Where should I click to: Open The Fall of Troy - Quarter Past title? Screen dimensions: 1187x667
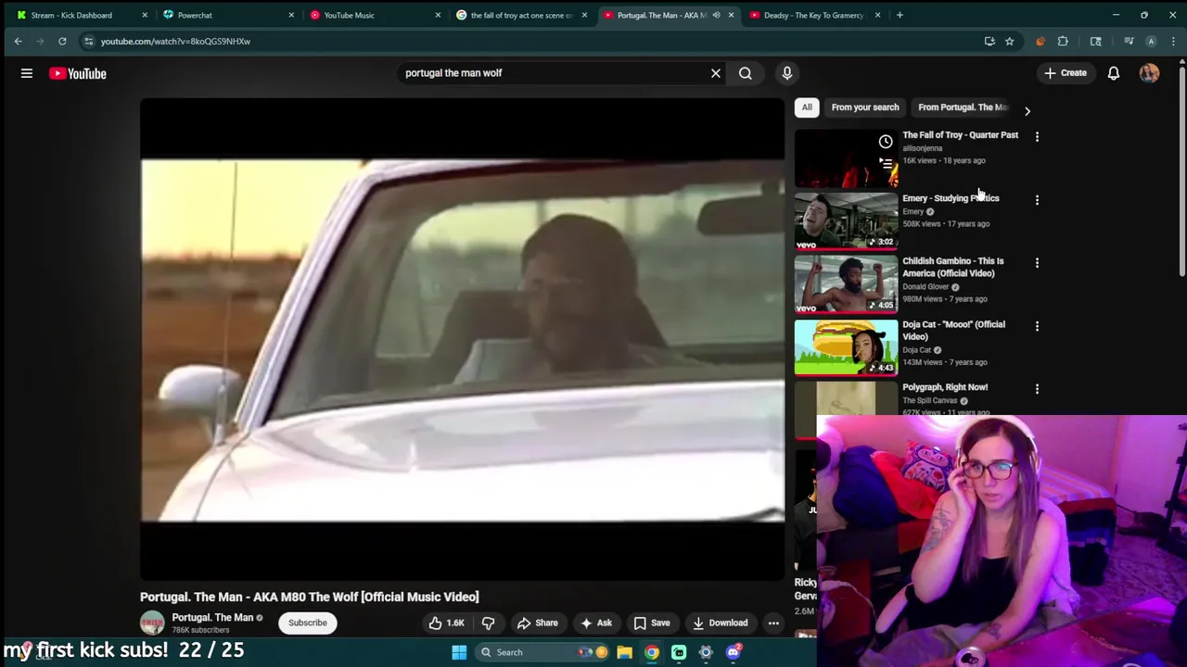pyautogui.click(x=960, y=135)
